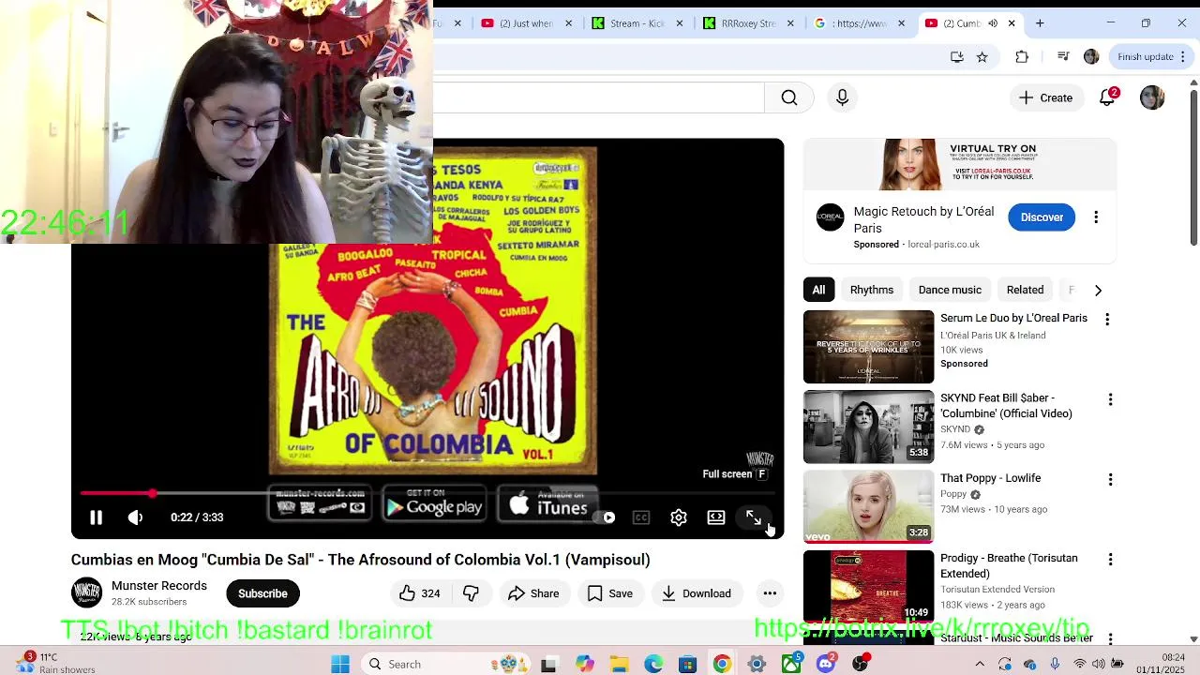The image size is (1200, 675).
Task: Click Finish update button
Action: pos(1151,57)
